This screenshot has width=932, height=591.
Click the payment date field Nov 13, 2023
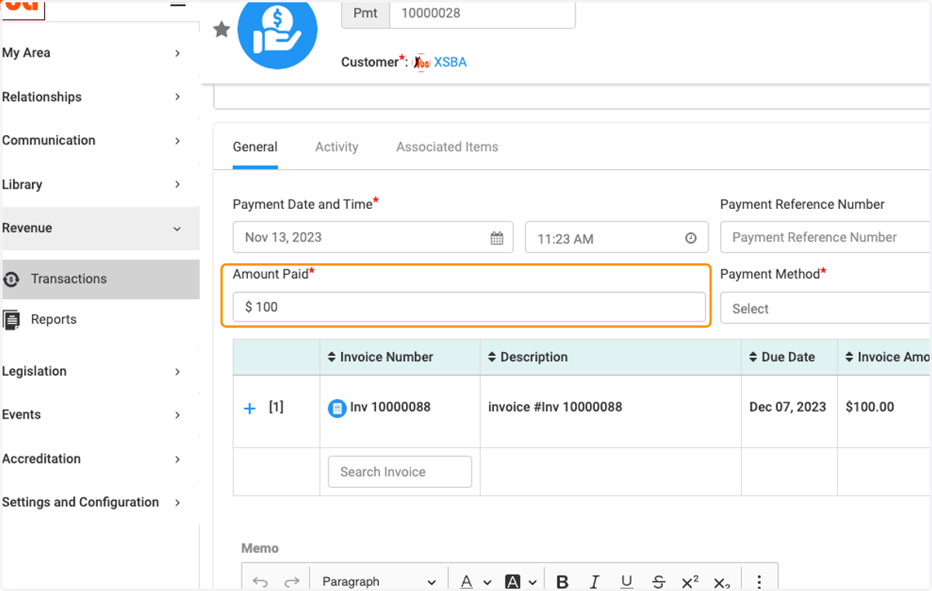coord(373,237)
